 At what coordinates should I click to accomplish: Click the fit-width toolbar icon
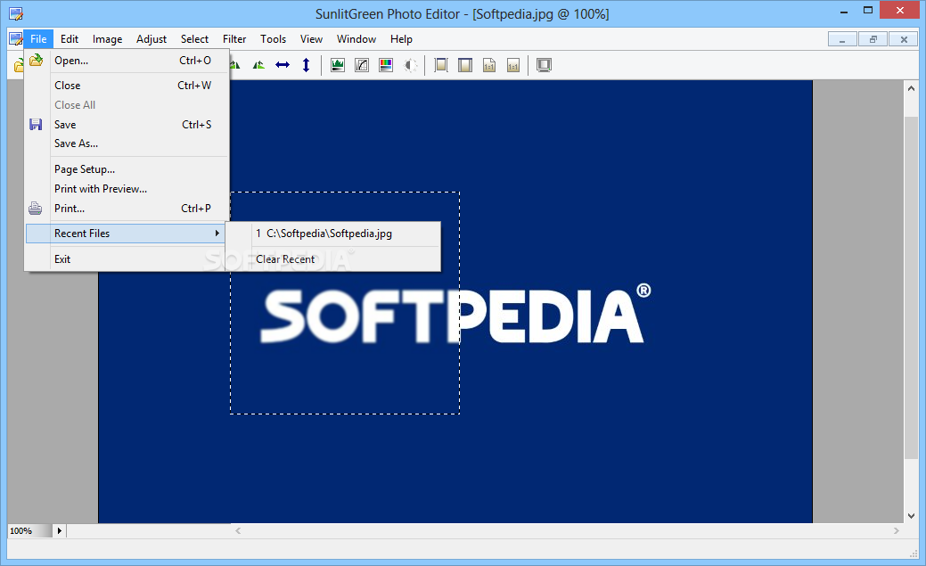click(x=465, y=65)
